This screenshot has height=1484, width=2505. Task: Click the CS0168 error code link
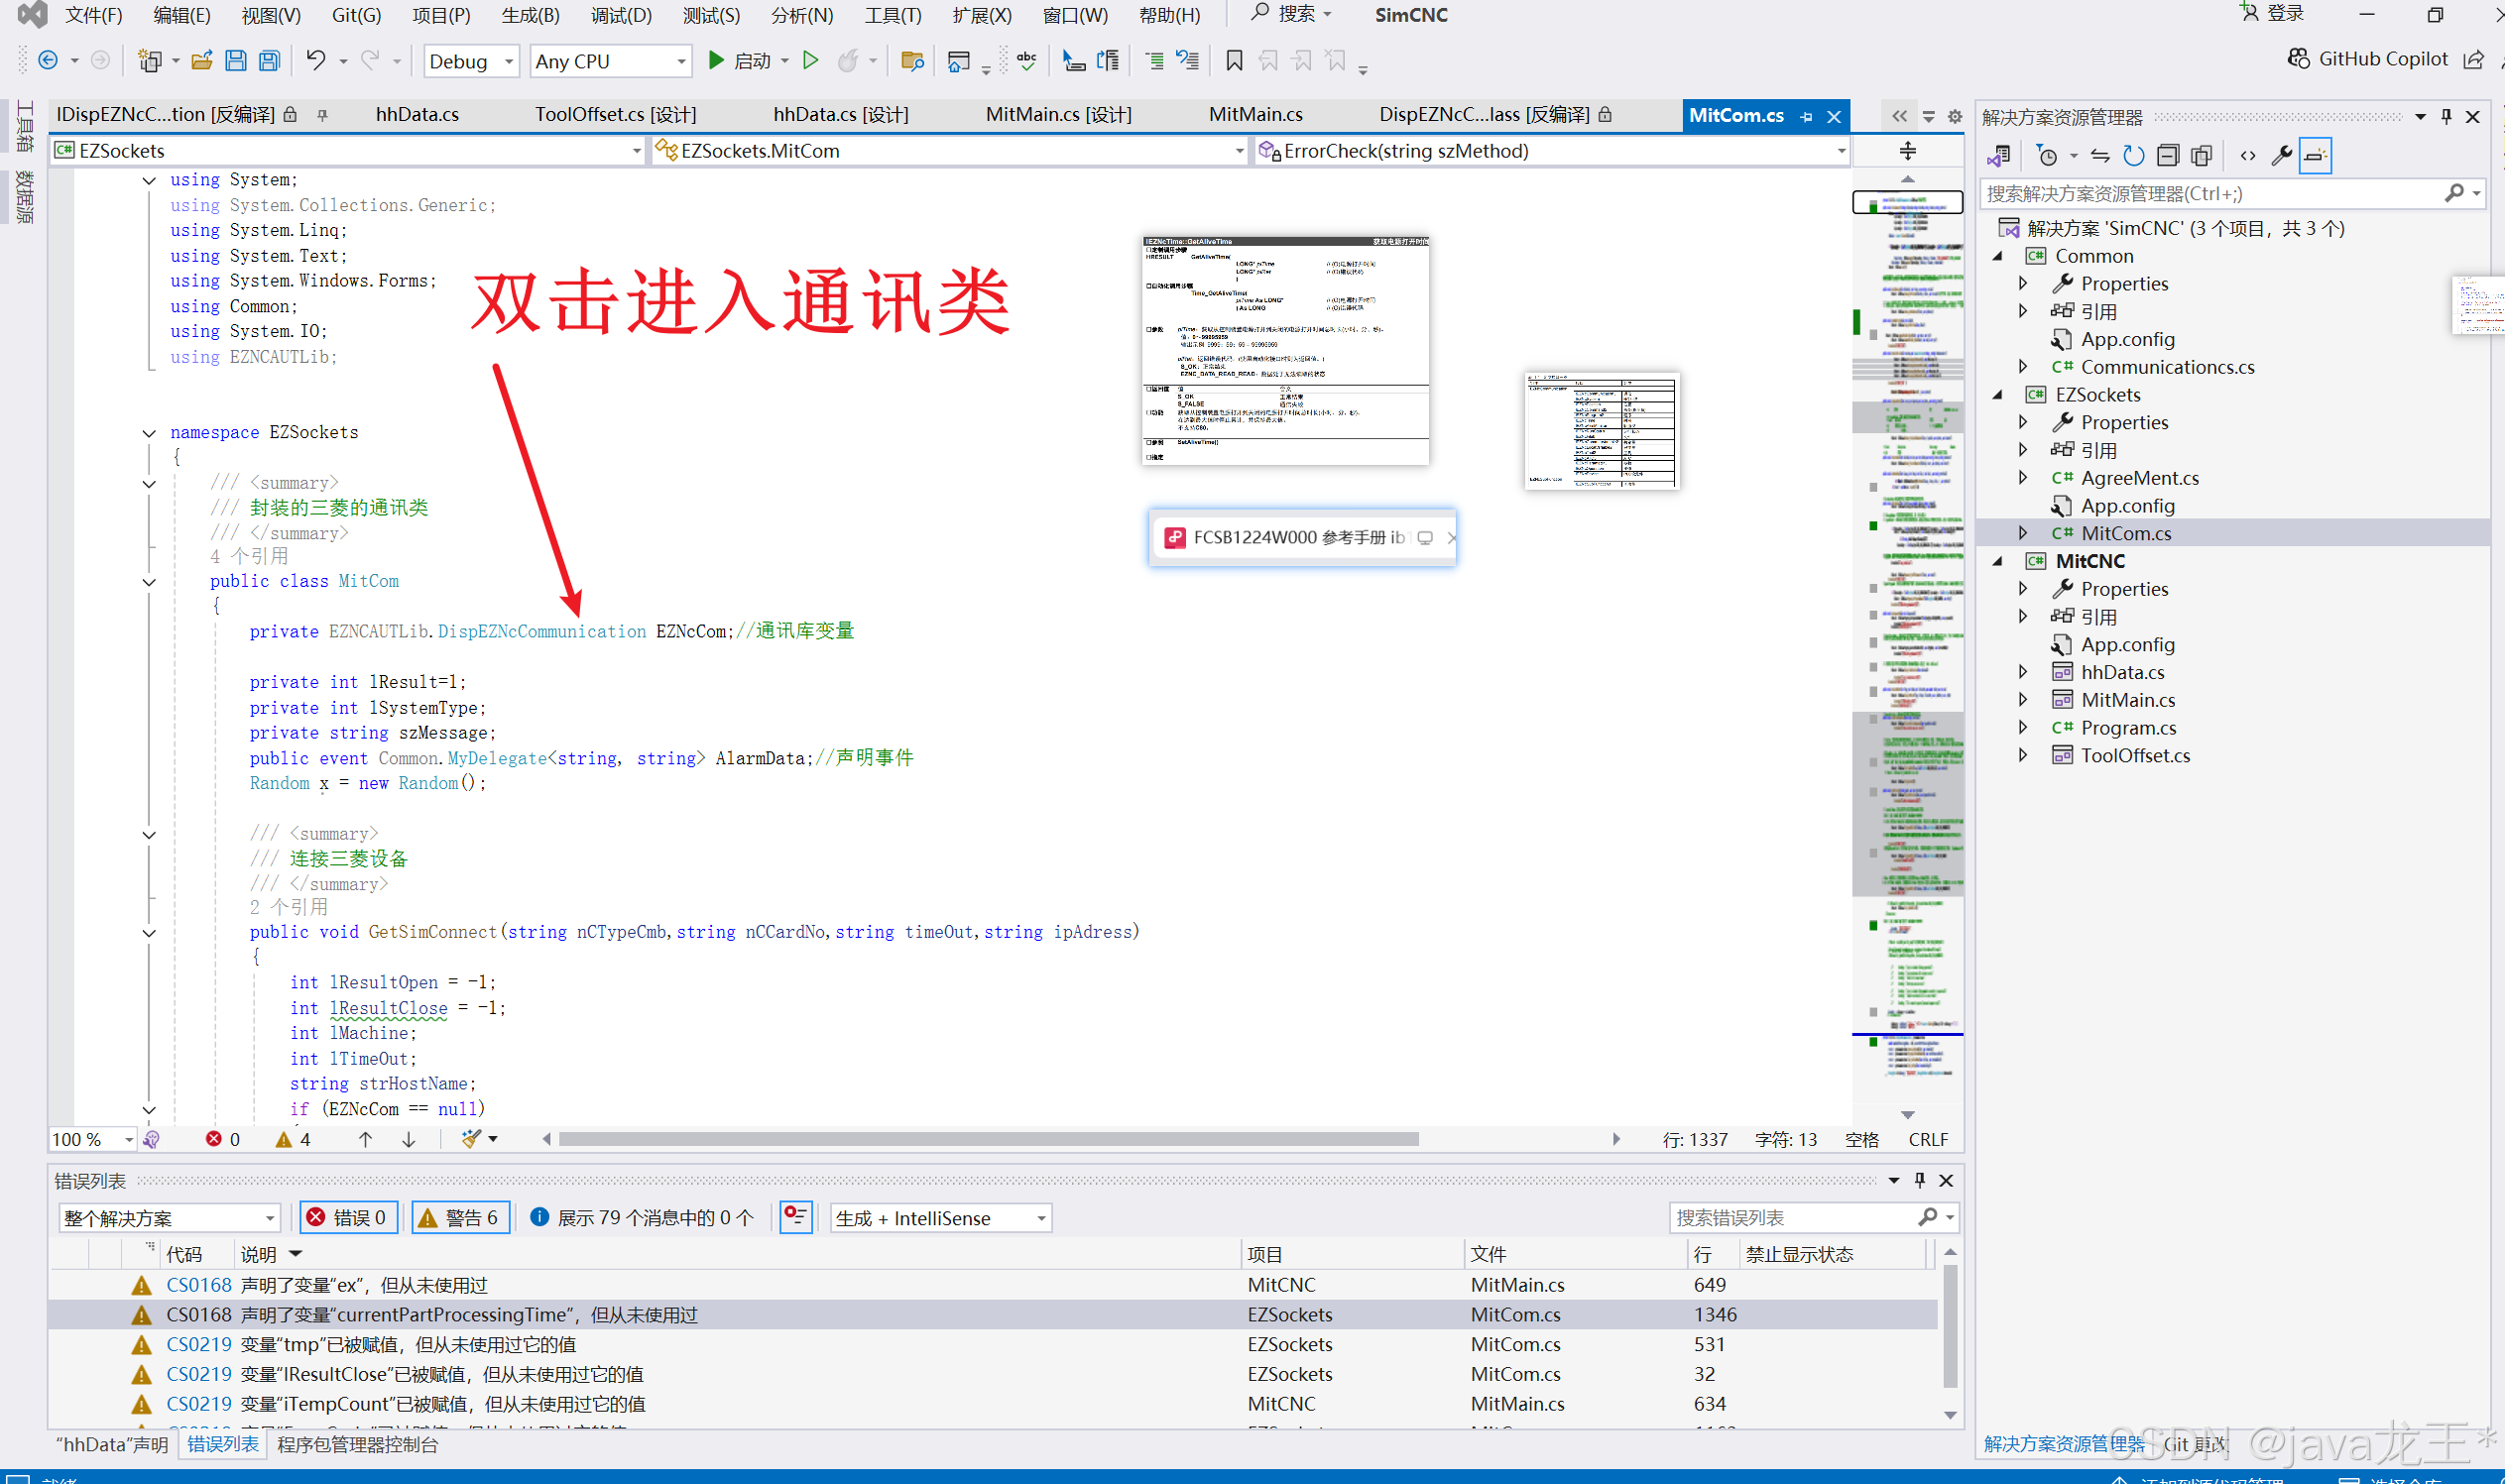[198, 1284]
